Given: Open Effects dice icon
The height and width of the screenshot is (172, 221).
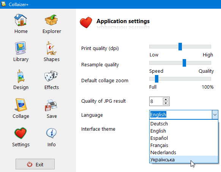Looking at the screenshot, I should [51, 76].
